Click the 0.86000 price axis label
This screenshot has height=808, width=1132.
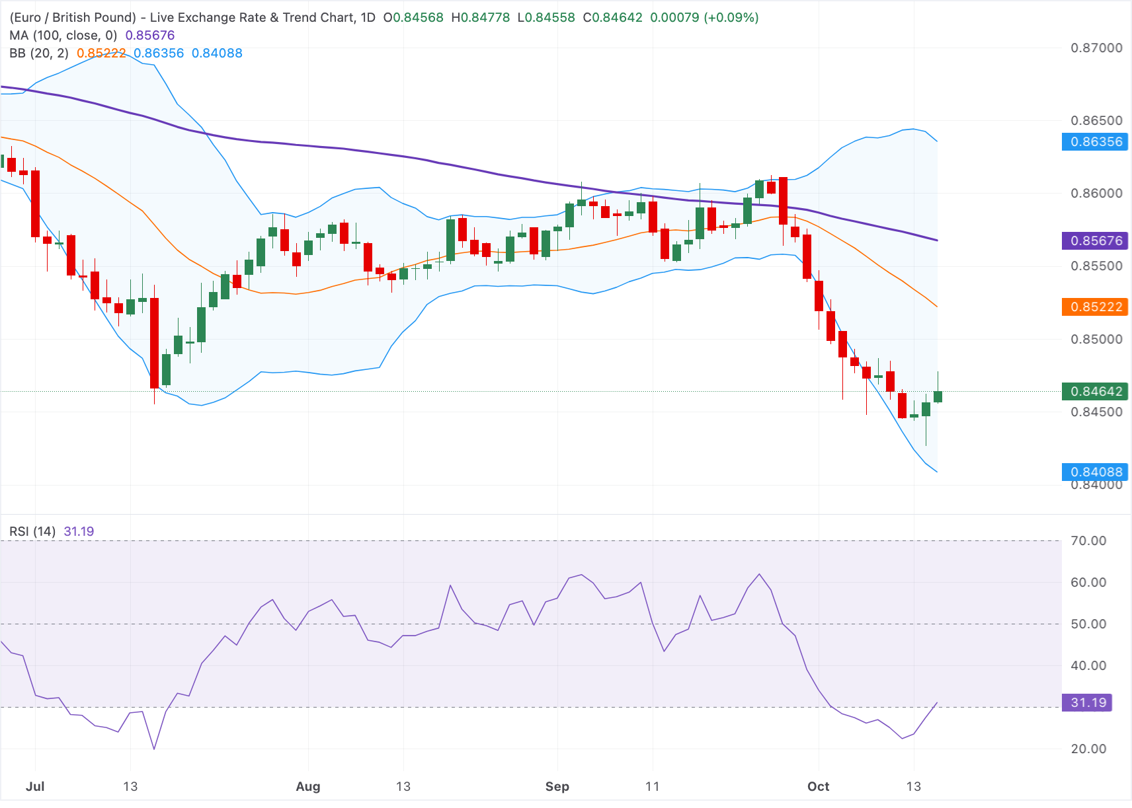(1096, 193)
